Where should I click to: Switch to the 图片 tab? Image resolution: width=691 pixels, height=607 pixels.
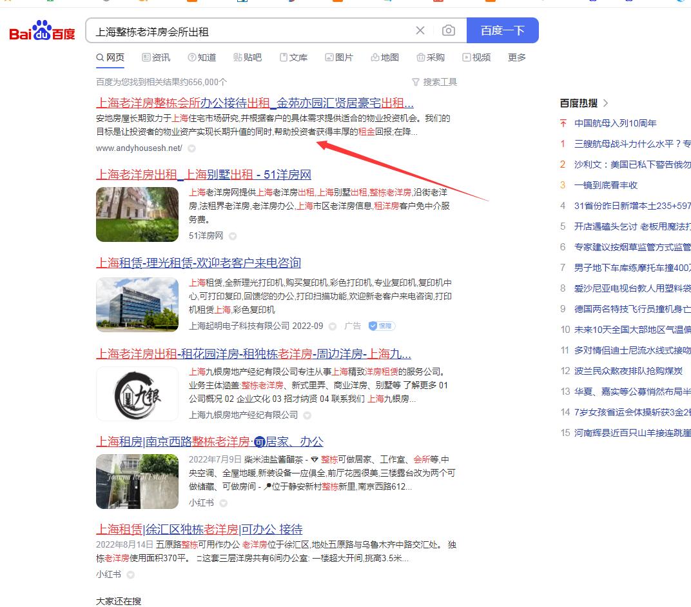point(339,57)
